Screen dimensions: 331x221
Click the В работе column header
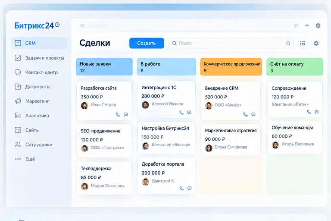(x=166, y=67)
